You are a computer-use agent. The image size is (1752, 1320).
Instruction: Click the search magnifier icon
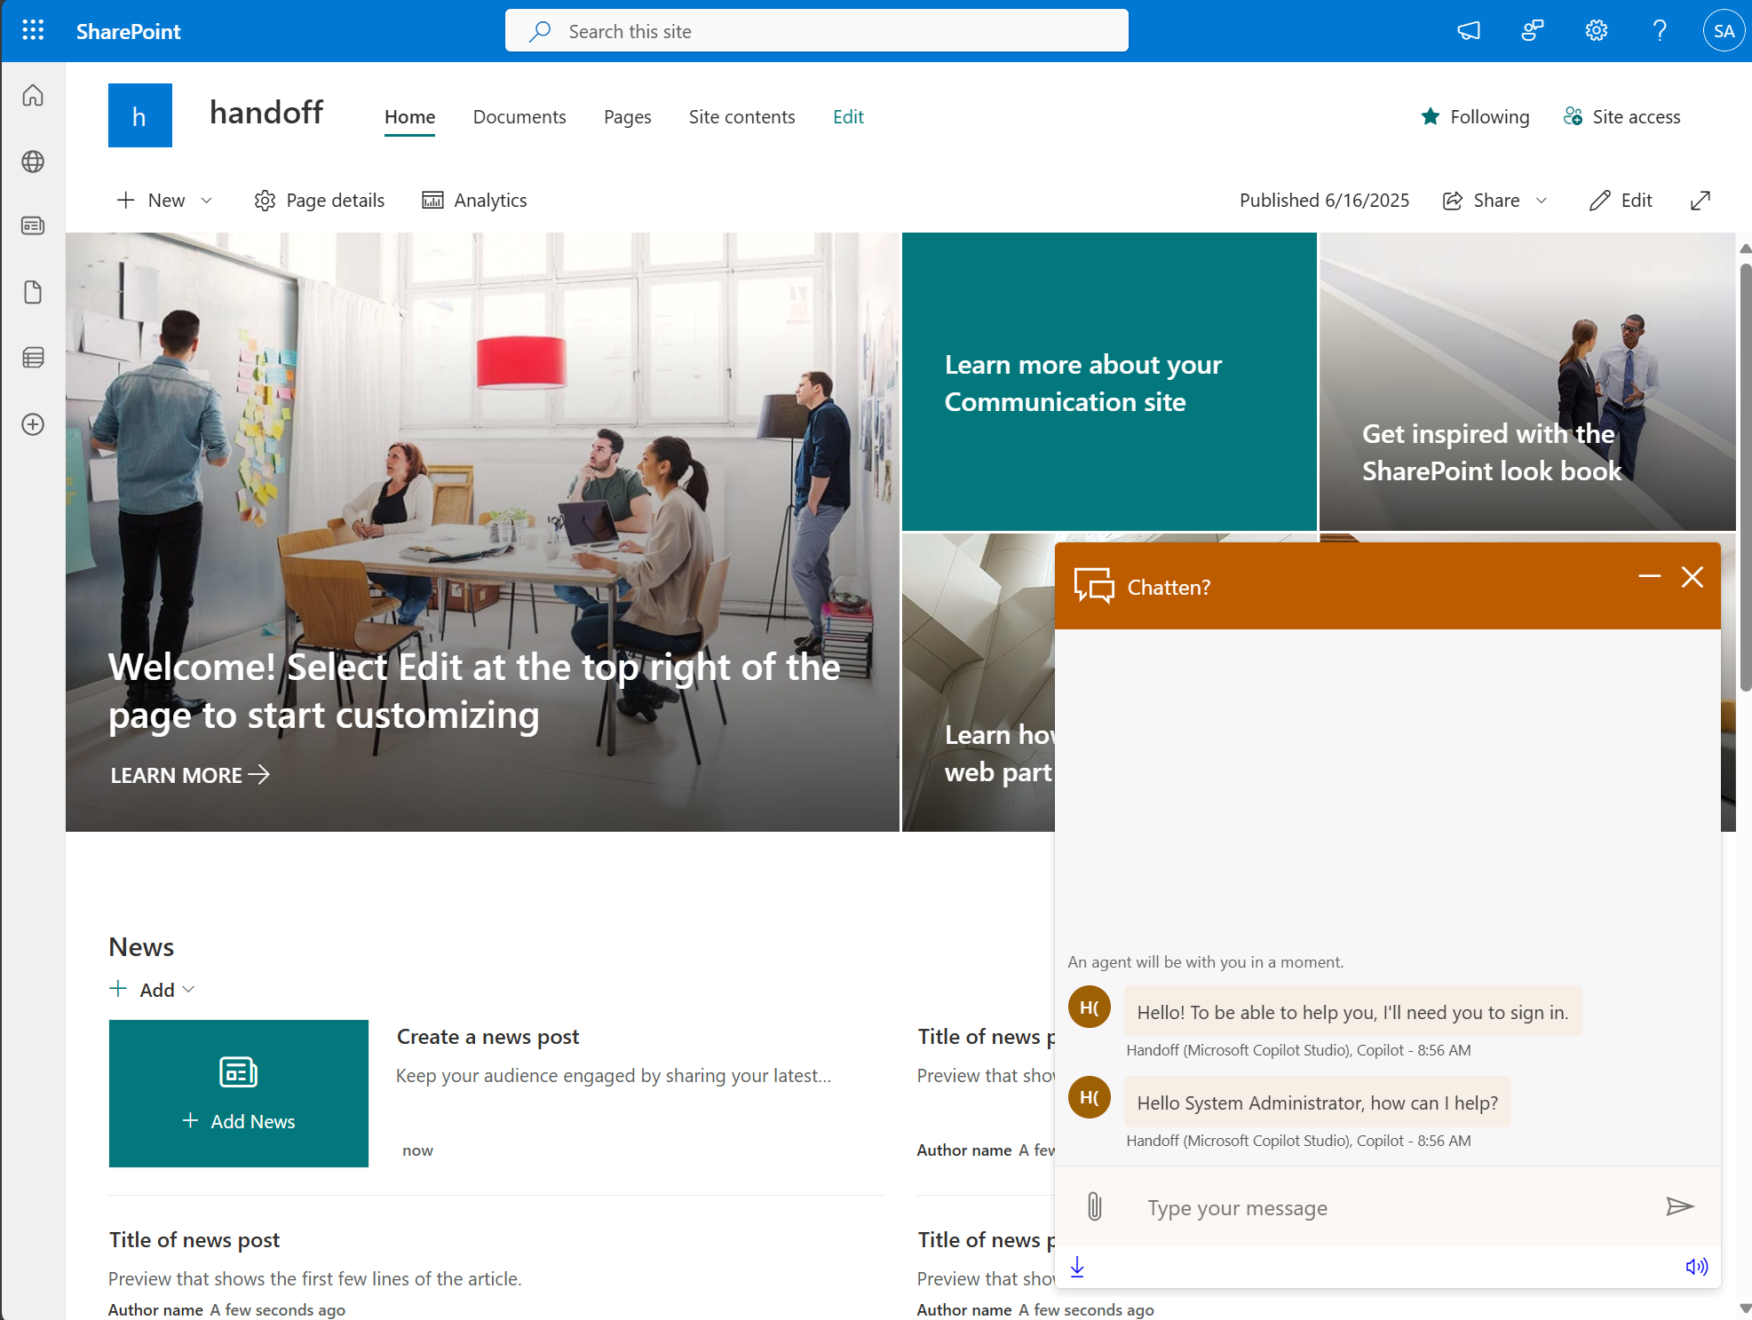[539, 31]
